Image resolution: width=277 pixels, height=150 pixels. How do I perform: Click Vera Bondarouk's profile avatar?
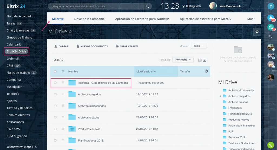[x=213, y=6]
